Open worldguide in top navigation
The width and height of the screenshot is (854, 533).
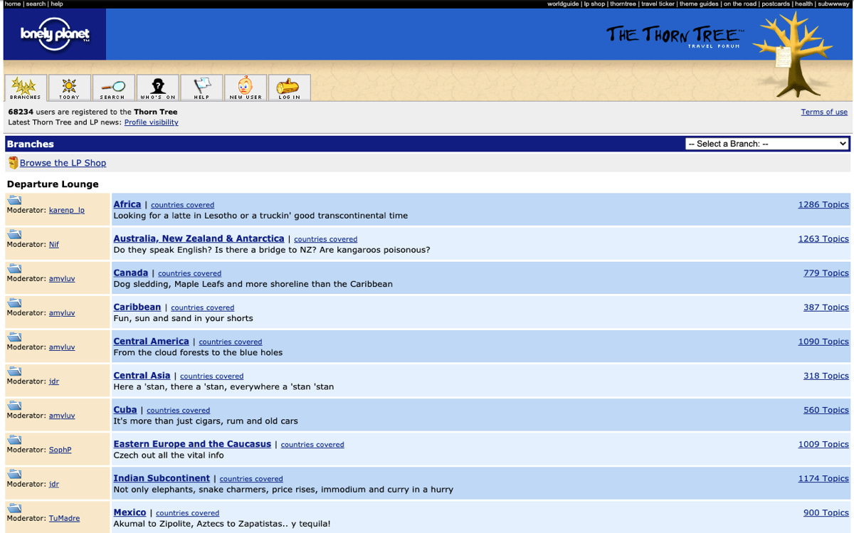(563, 4)
